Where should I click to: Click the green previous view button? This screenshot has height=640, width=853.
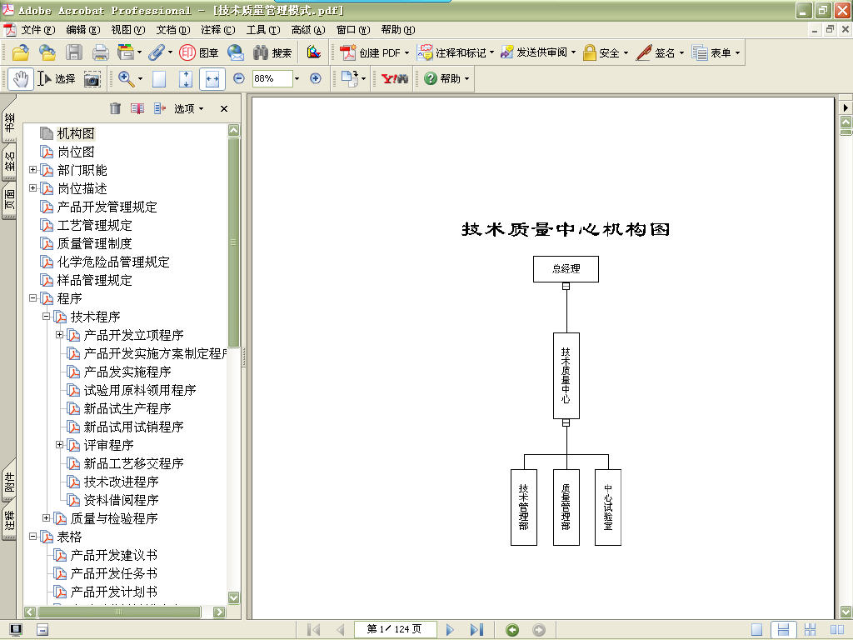512,630
